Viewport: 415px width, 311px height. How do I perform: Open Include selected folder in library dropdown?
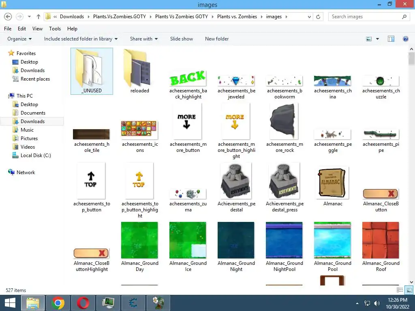pyautogui.click(x=81, y=39)
